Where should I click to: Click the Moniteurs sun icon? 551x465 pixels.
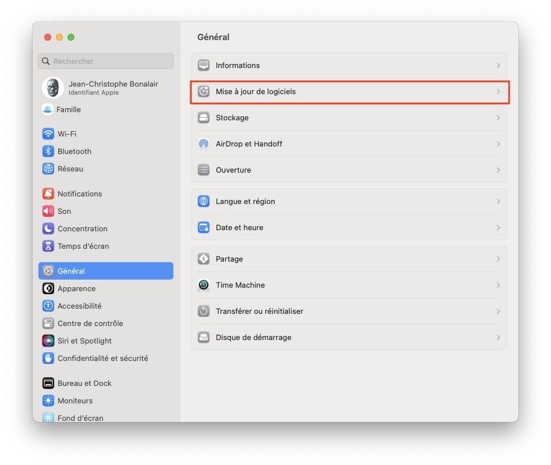click(48, 401)
